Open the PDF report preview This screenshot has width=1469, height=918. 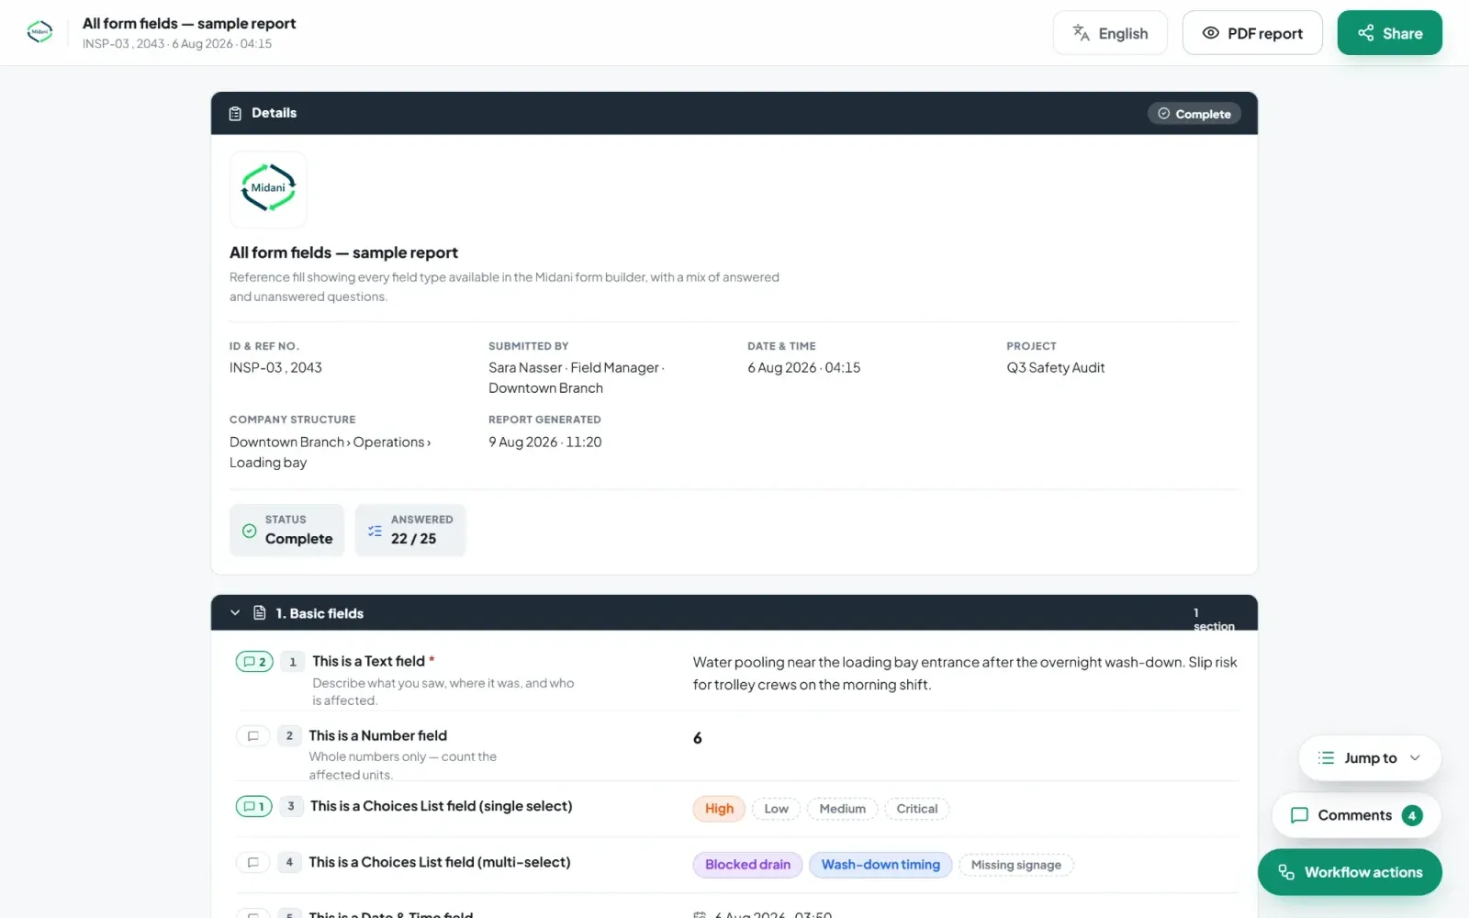coord(1252,33)
